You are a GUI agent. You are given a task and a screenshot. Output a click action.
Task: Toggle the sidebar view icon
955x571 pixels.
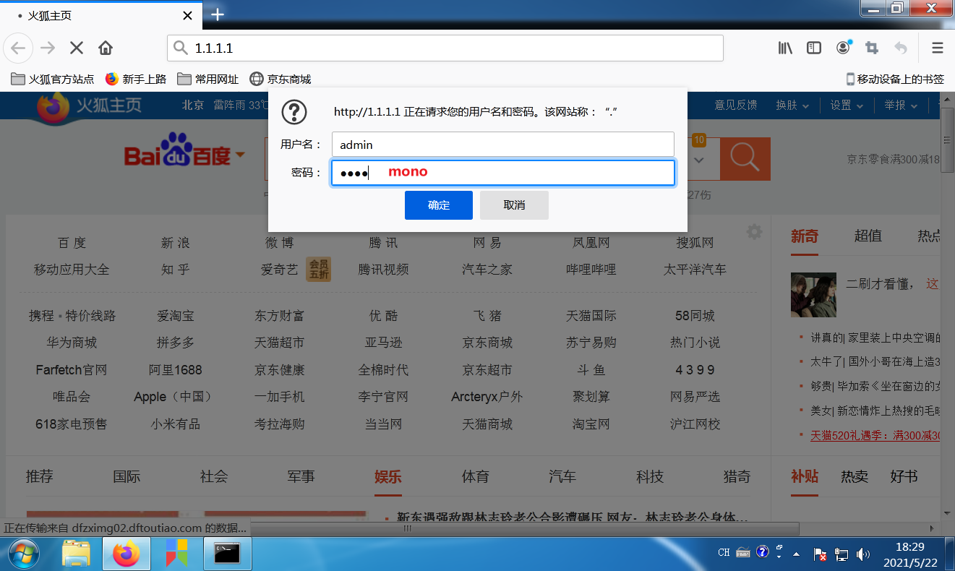814,48
